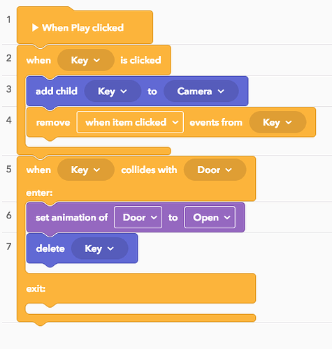Click line number 5 in the gutter
The height and width of the screenshot is (349, 332).
9,169
